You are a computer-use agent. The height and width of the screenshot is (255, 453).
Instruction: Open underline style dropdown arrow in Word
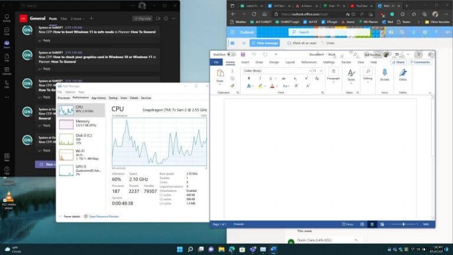[275, 79]
